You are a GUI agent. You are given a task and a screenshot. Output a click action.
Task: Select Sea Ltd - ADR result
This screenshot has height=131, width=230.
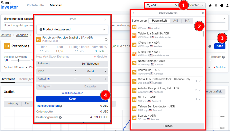(167, 117)
